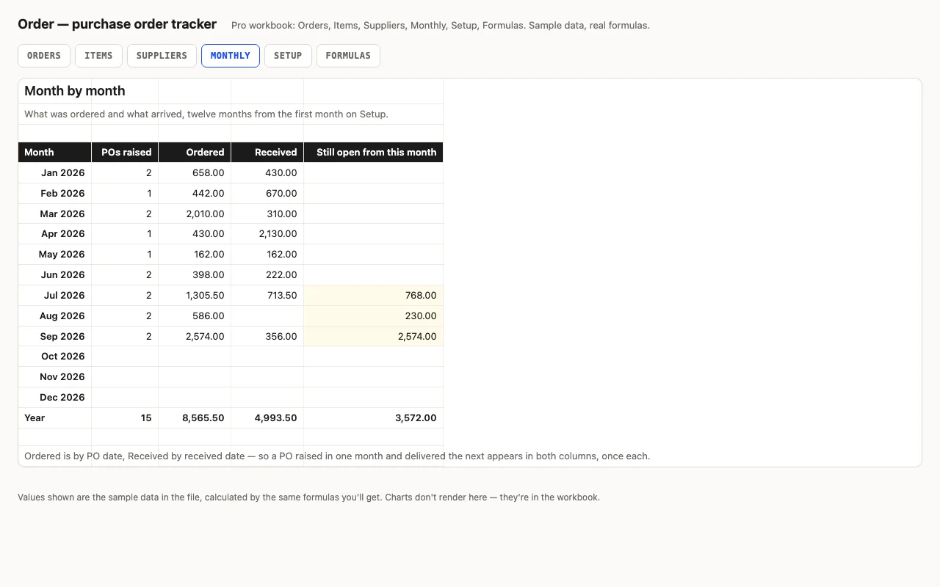Select the 'Aug 2026' month cell
Viewport: 940px width, 587px height.
click(x=55, y=316)
